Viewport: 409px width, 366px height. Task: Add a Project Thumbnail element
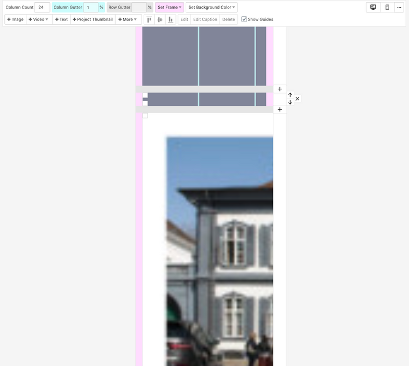[93, 19]
